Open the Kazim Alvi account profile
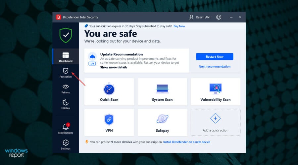Screen dimensions: 298x165 click(200, 17)
